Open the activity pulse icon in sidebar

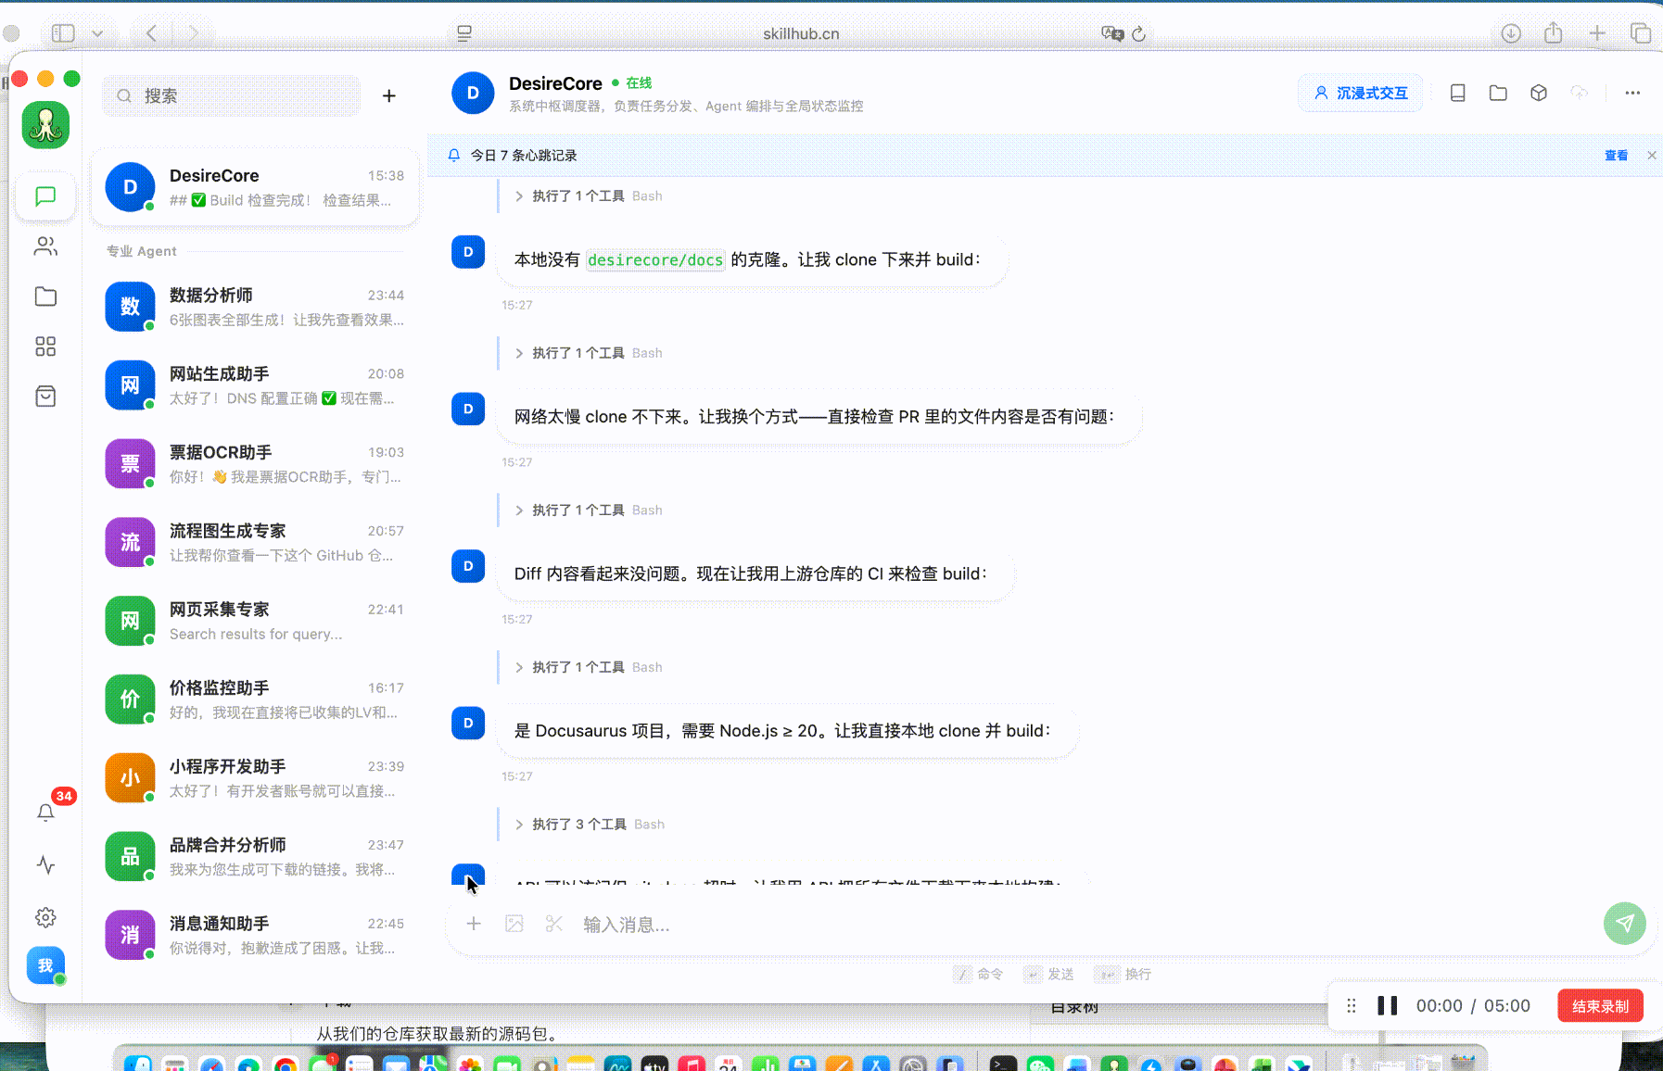click(45, 865)
